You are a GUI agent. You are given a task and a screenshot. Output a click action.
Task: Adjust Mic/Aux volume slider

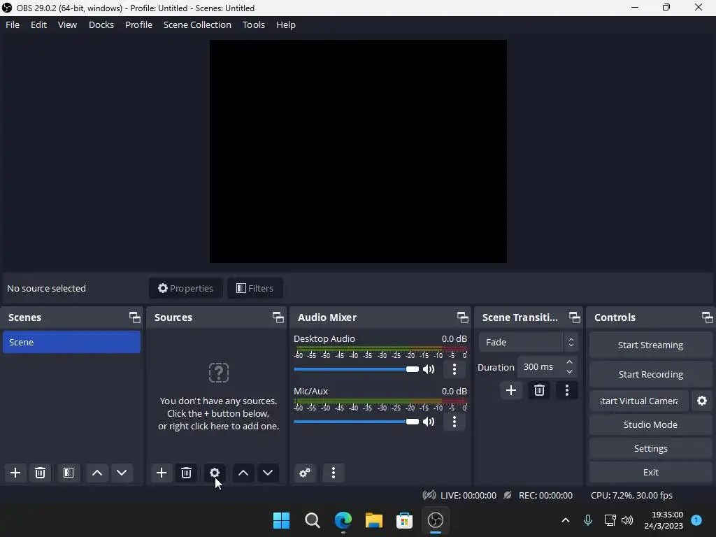pyautogui.click(x=356, y=422)
